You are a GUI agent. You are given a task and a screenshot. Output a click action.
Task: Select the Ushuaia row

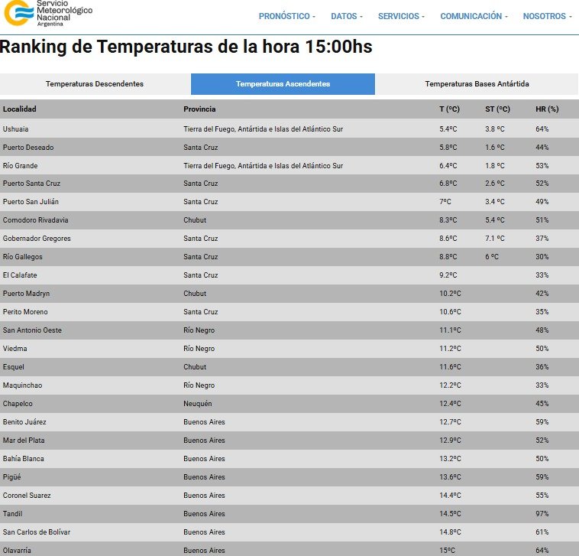click(x=16, y=129)
